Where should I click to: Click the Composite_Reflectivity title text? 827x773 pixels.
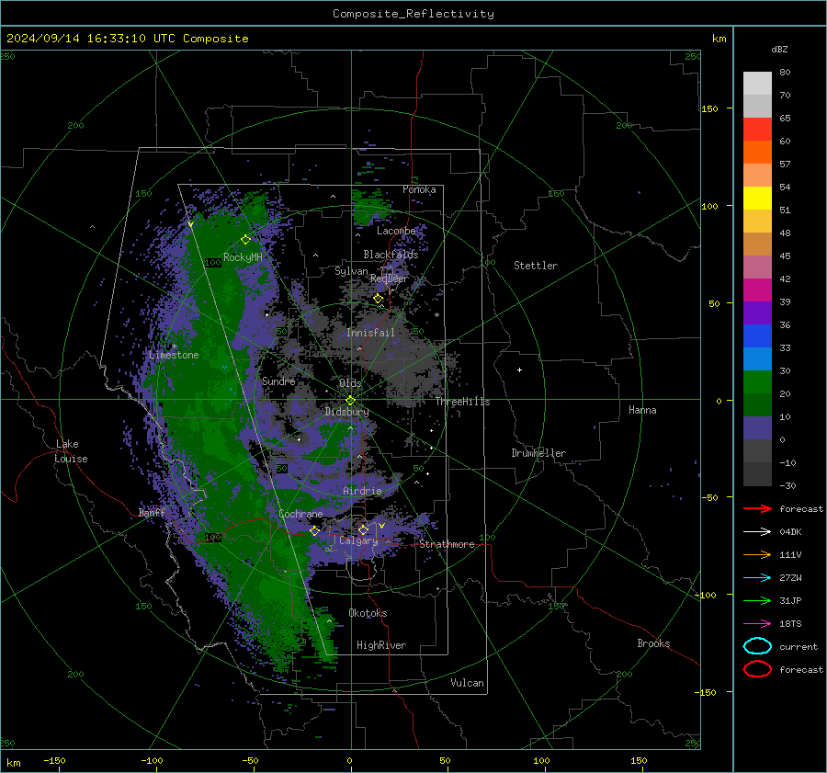click(413, 14)
